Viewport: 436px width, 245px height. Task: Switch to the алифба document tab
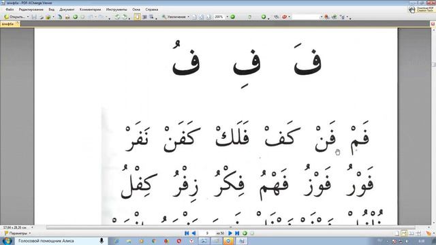click(10, 24)
